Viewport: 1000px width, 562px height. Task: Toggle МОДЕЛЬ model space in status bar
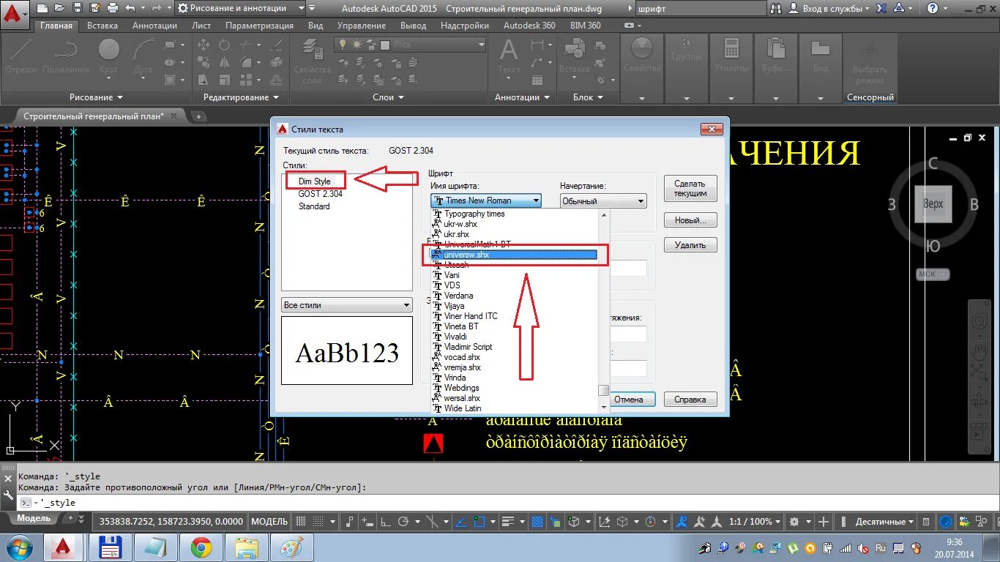tap(269, 522)
